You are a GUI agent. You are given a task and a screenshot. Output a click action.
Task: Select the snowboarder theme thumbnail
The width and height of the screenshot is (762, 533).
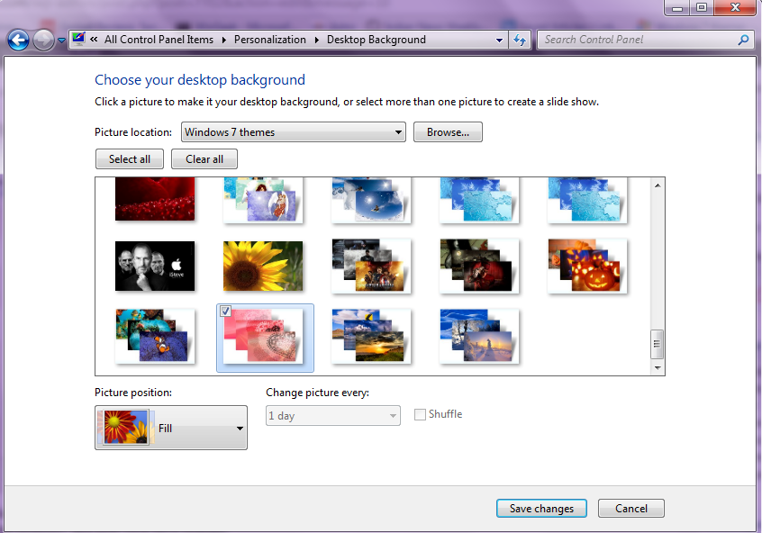point(371,200)
